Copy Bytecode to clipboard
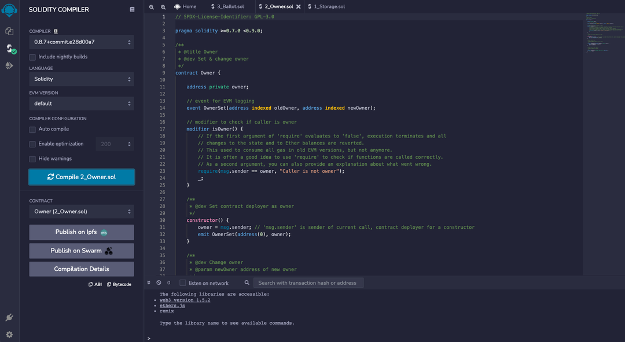The width and height of the screenshot is (625, 342). pyautogui.click(x=119, y=284)
